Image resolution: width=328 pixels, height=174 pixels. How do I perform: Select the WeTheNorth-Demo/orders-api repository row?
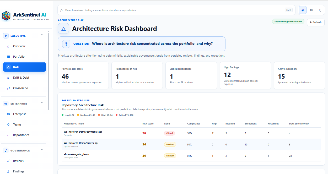[x=191, y=144]
